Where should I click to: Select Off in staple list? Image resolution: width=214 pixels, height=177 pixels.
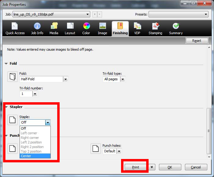point(35,128)
